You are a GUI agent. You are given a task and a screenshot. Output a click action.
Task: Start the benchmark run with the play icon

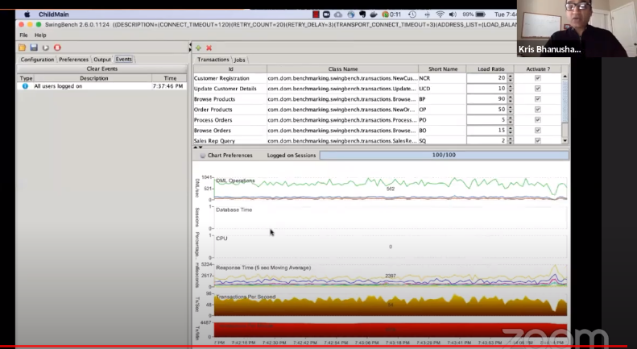click(45, 48)
